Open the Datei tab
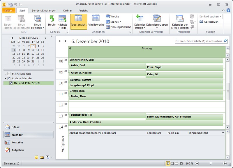 pos(8,10)
